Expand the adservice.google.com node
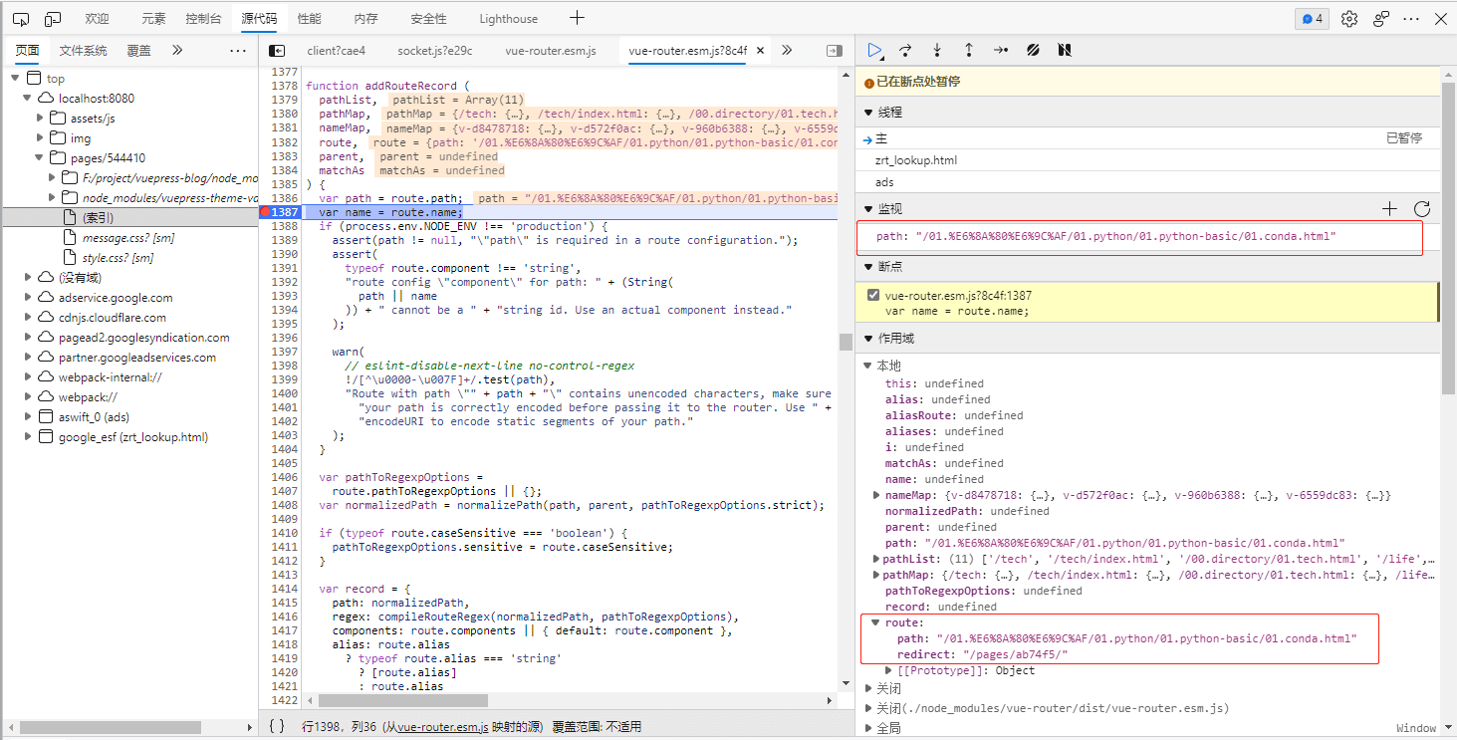Screen dimensions: 1457x740 28,298
